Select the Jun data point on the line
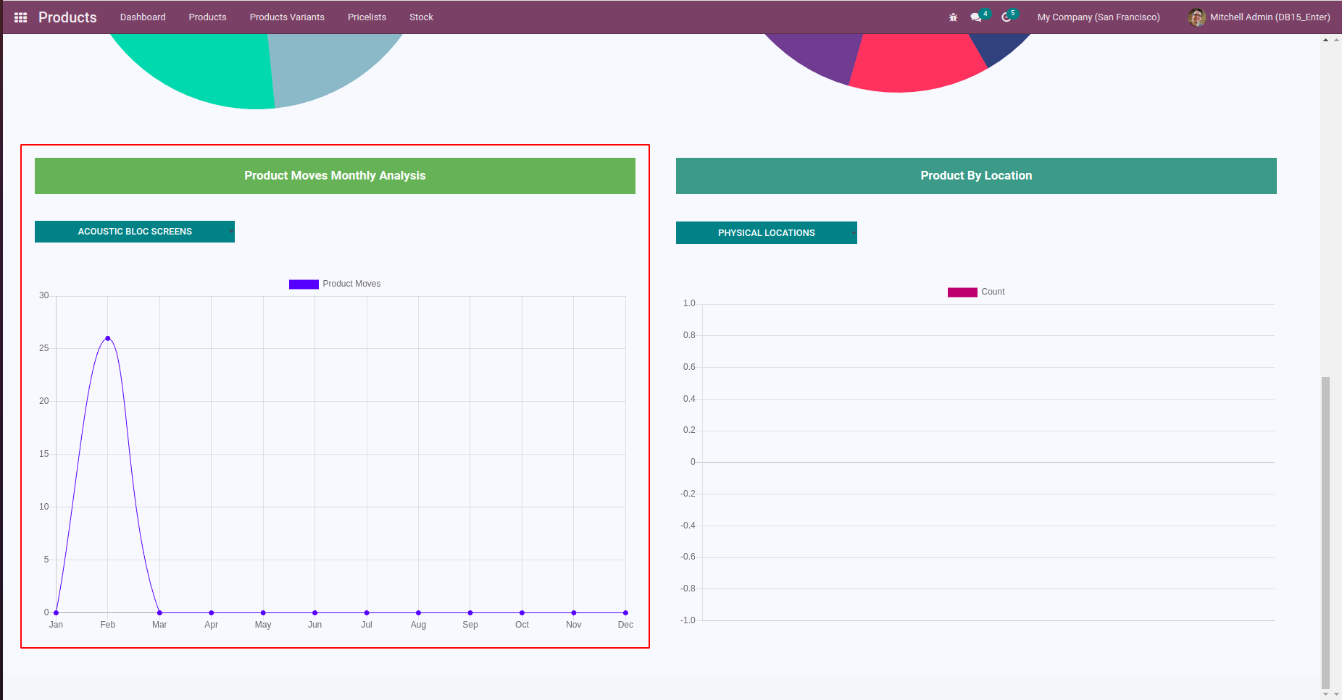Image resolution: width=1342 pixels, height=700 pixels. [x=314, y=612]
